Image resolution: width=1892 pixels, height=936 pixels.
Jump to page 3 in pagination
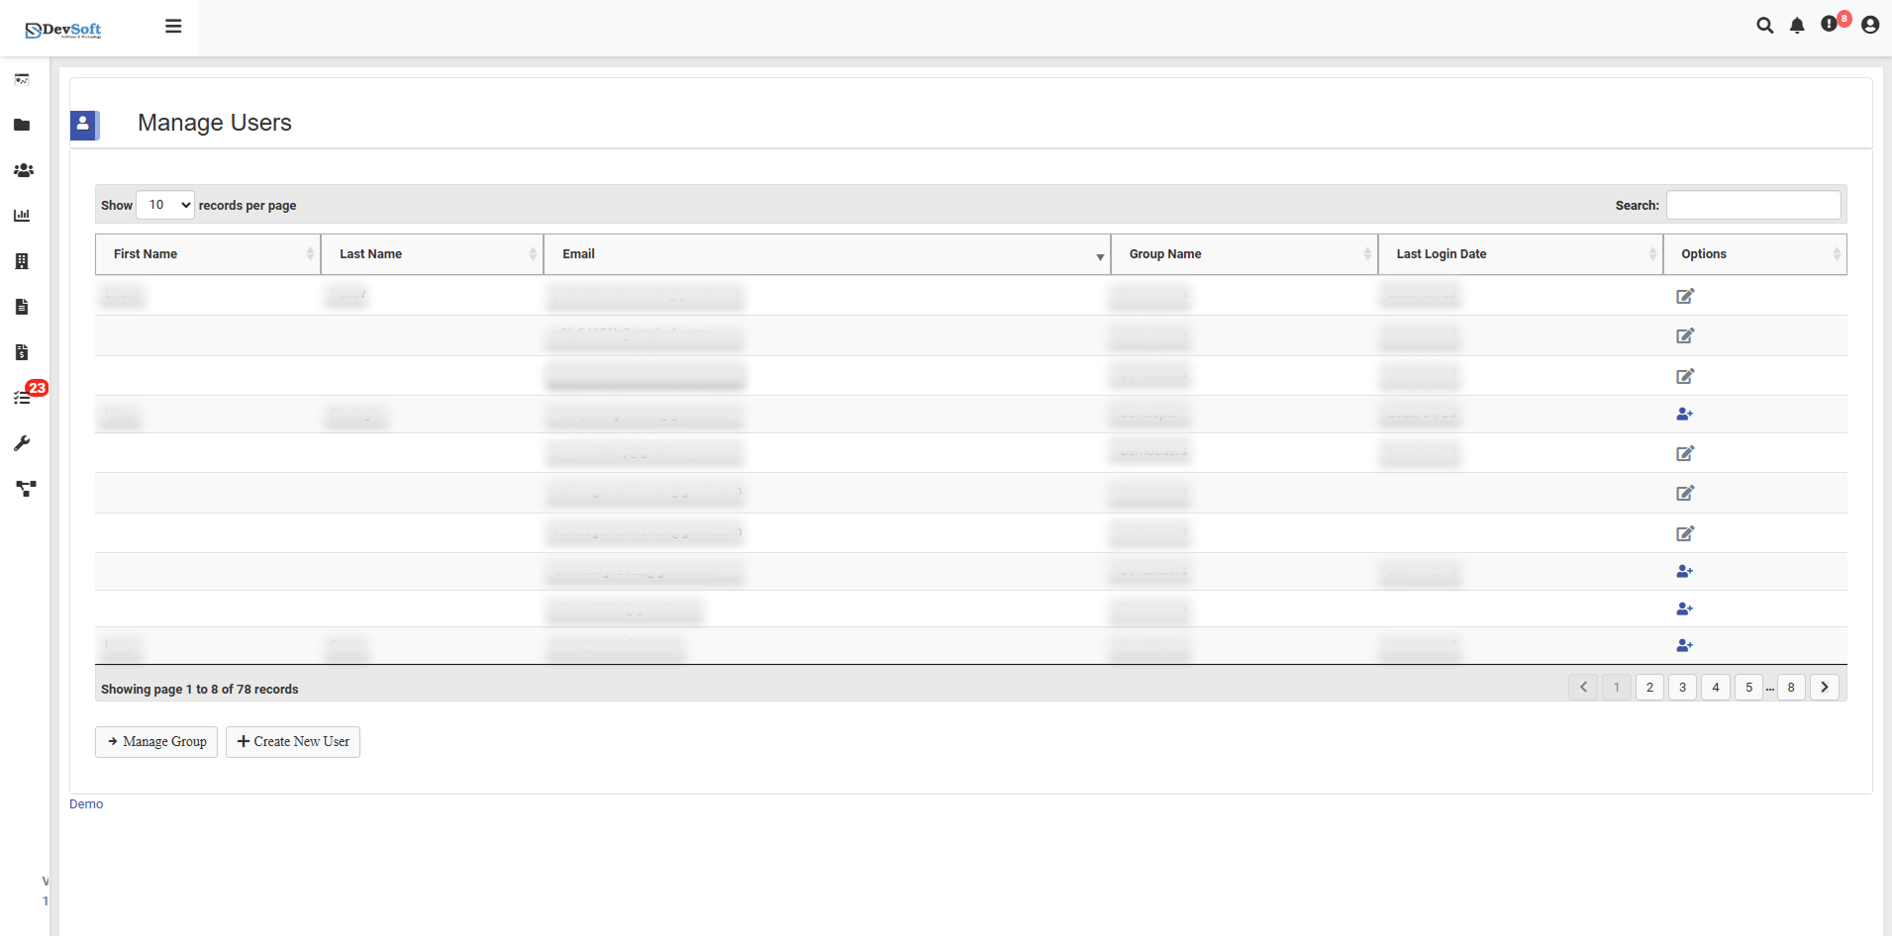(x=1681, y=687)
